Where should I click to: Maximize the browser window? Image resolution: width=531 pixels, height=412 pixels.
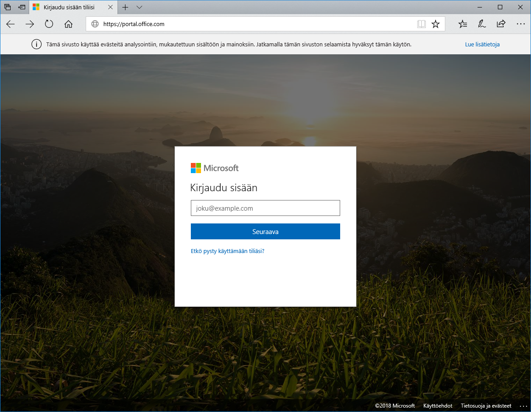coord(500,7)
